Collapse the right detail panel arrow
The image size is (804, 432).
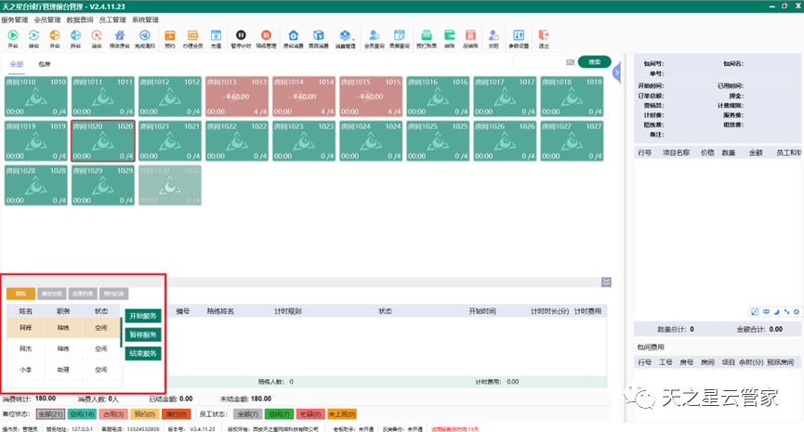pyautogui.click(x=615, y=64)
